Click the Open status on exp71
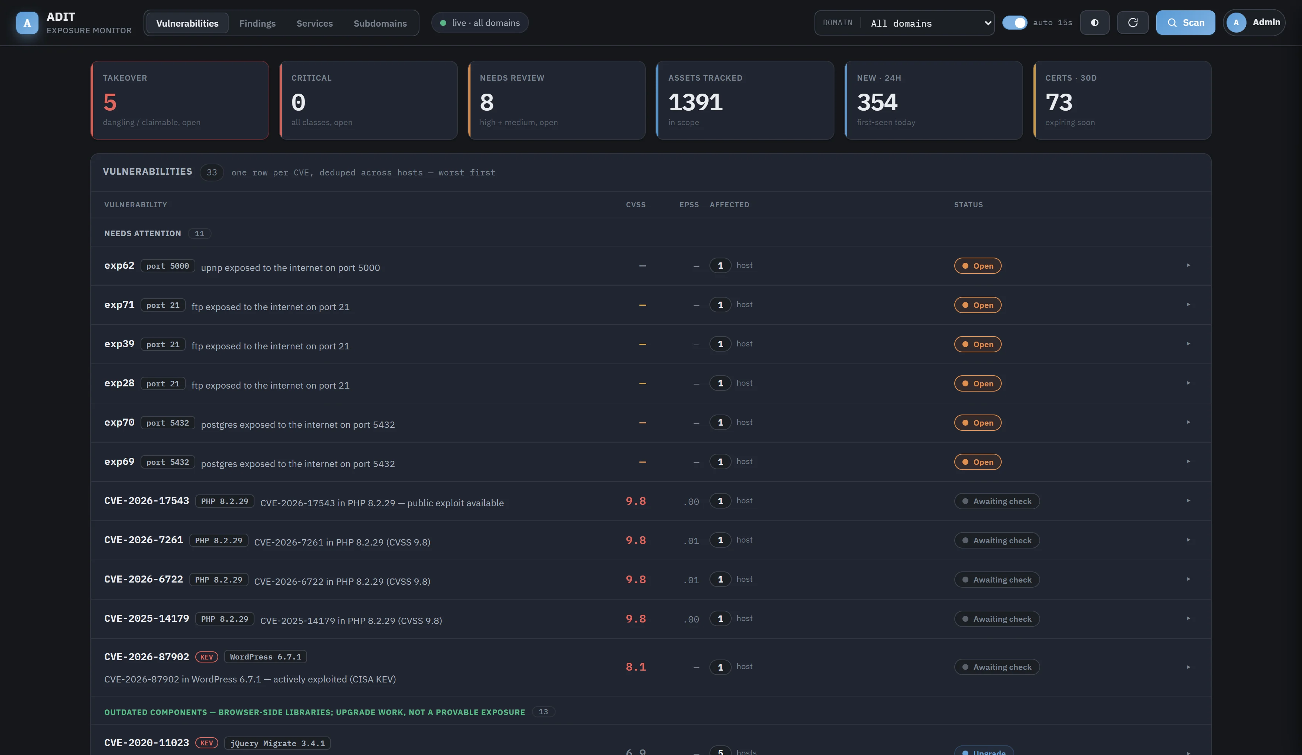 click(x=978, y=305)
